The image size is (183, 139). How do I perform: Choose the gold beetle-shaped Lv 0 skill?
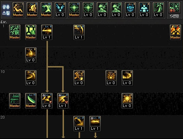111,78
